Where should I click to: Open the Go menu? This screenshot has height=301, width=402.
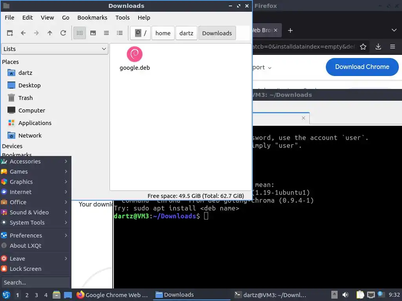click(66, 18)
